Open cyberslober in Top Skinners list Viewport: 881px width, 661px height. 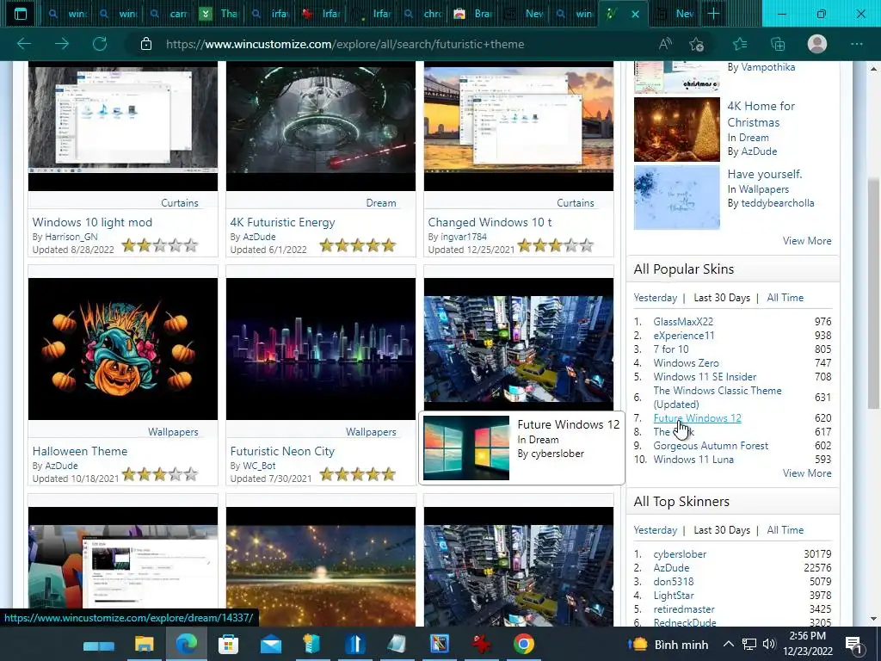coord(680,553)
